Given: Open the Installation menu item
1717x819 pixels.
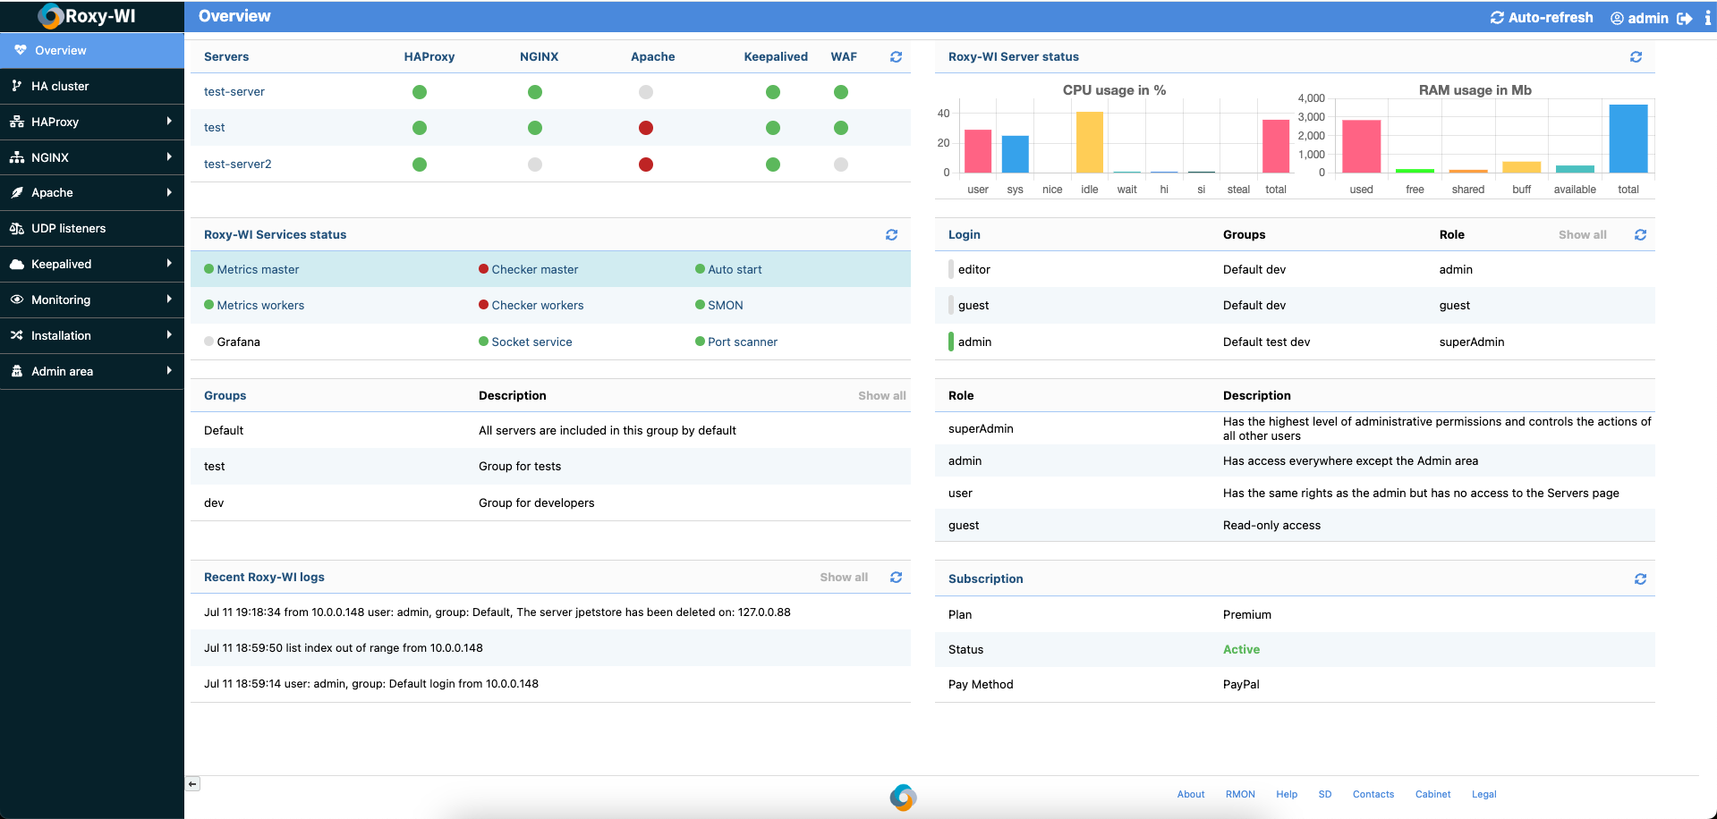Looking at the screenshot, I should (x=92, y=335).
